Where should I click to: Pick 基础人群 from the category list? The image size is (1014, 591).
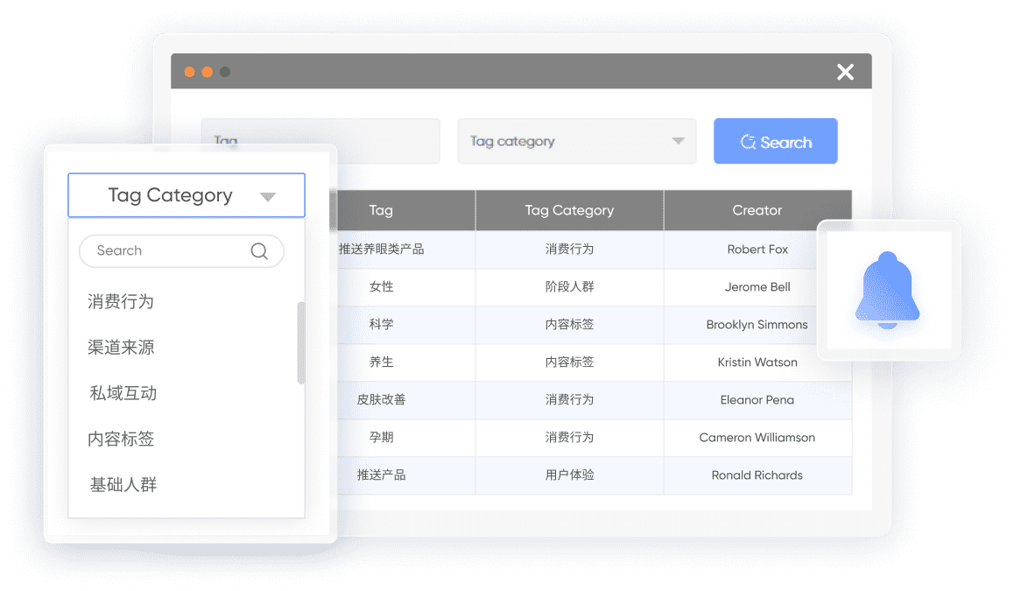pyautogui.click(x=123, y=484)
